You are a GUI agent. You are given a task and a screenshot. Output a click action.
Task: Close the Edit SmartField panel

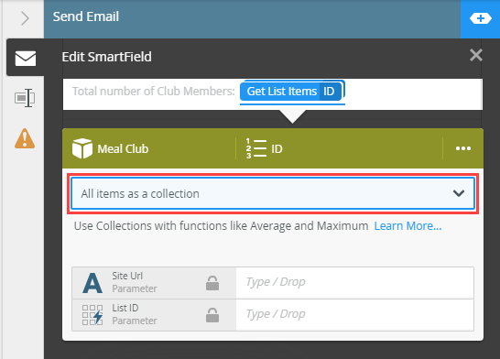[x=476, y=55]
